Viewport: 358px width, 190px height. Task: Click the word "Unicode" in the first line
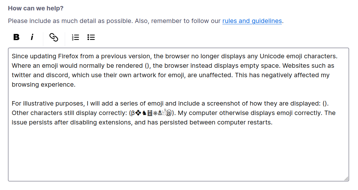click(x=271, y=56)
